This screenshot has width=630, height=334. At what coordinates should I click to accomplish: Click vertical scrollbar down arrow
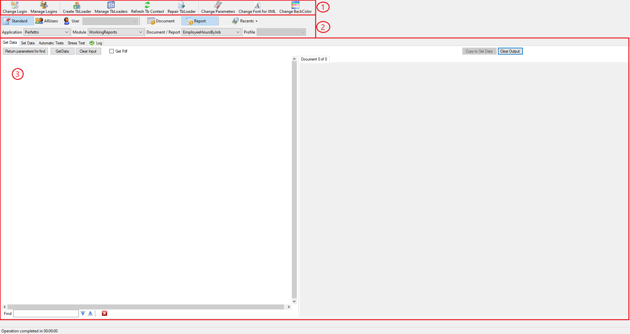coord(294,301)
